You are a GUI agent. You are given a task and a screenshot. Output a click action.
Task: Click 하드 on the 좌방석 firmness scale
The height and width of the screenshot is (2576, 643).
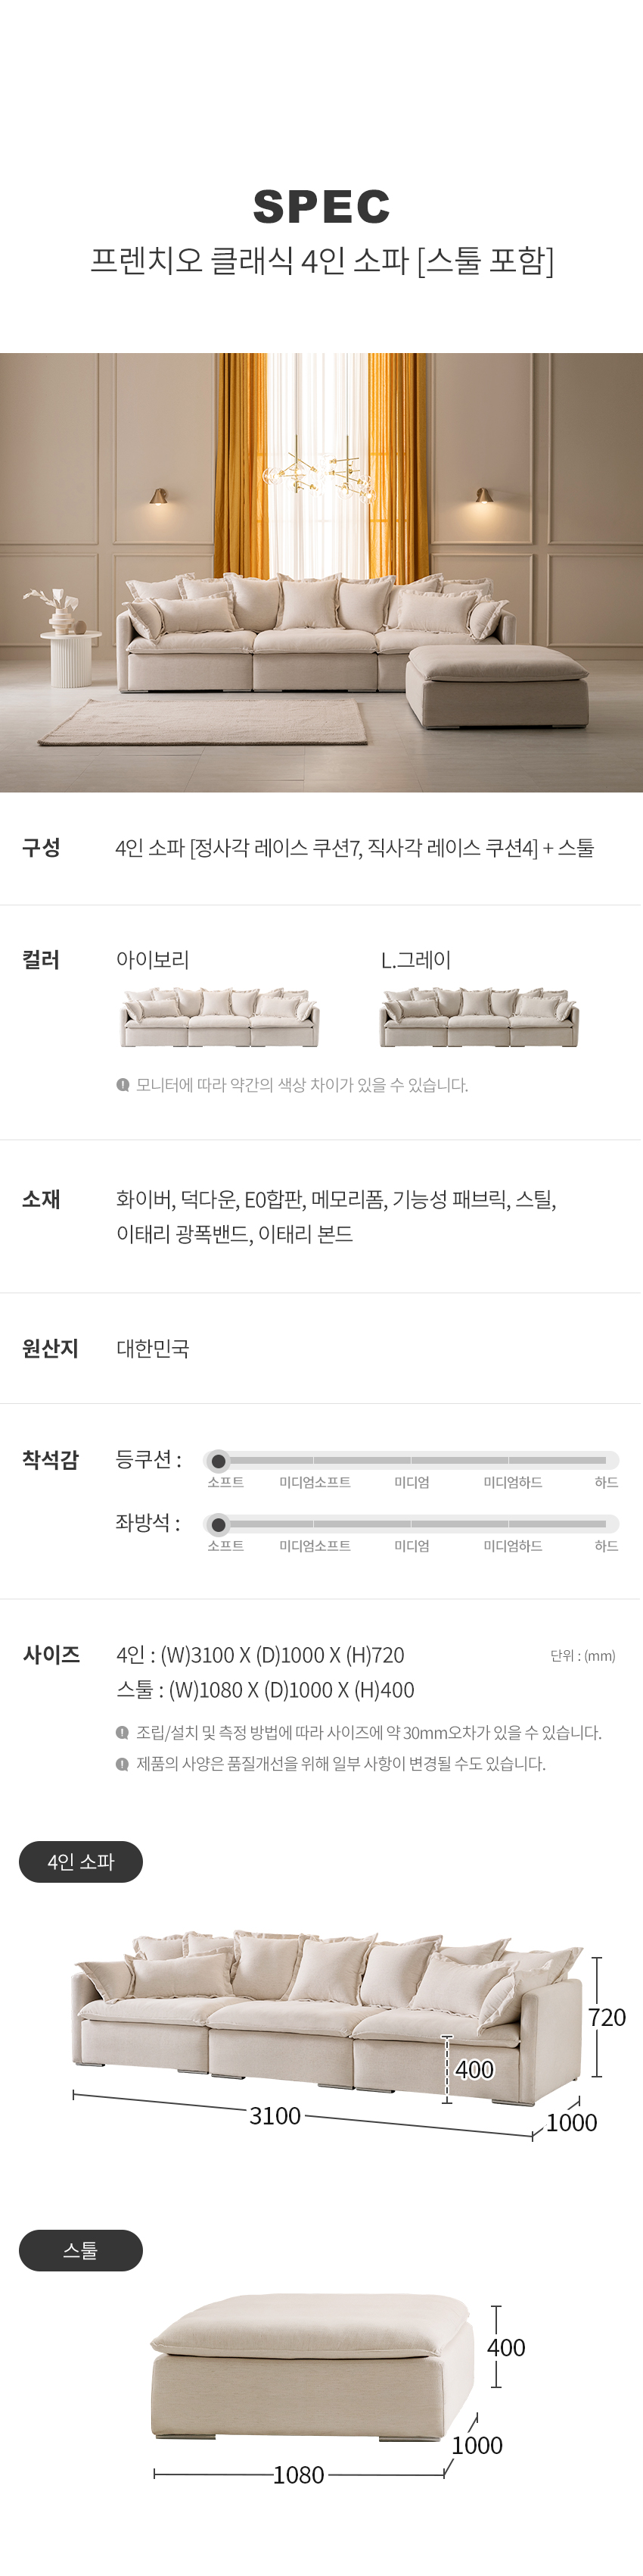click(606, 1546)
